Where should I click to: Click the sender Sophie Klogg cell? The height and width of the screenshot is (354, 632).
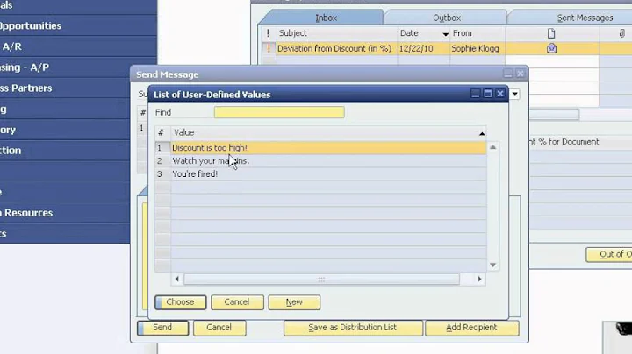point(478,49)
